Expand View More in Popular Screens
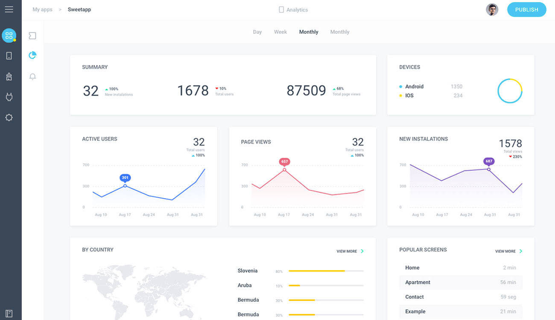Viewport: 555px width, 320px height. coord(508,251)
